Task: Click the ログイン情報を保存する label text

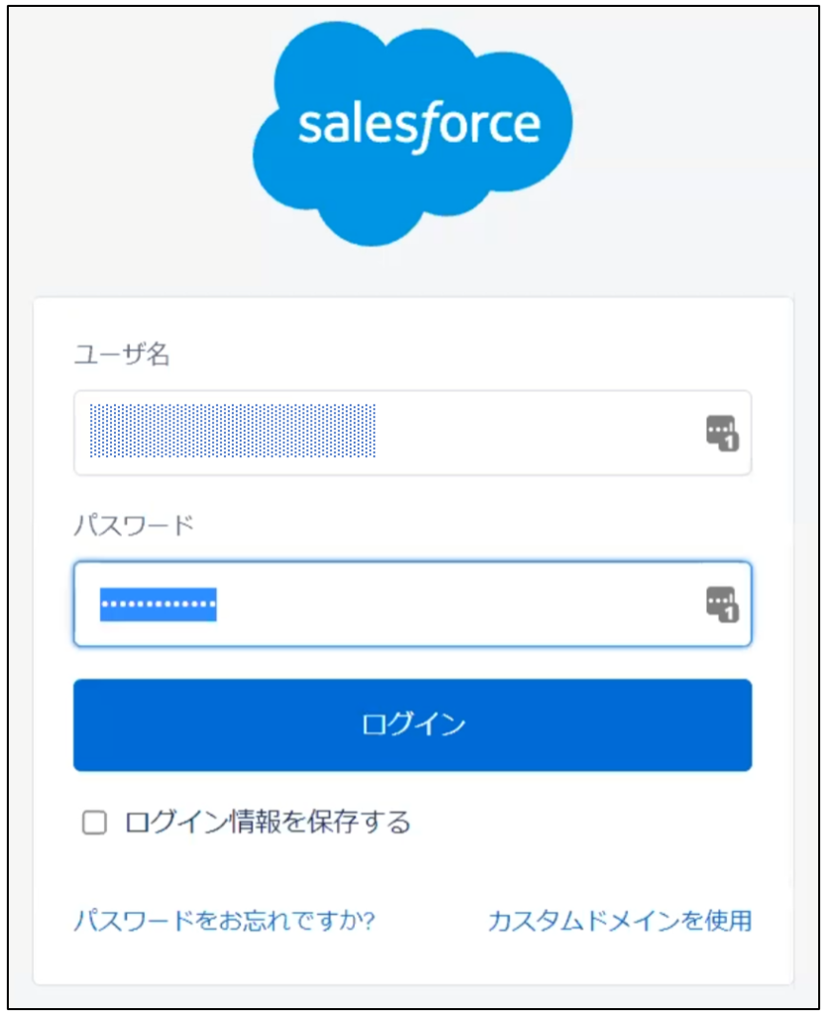Action: point(267,822)
